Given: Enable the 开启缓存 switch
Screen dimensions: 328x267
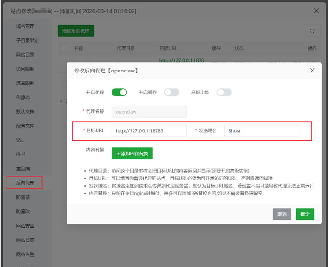Looking at the screenshot, I should 171,93.
